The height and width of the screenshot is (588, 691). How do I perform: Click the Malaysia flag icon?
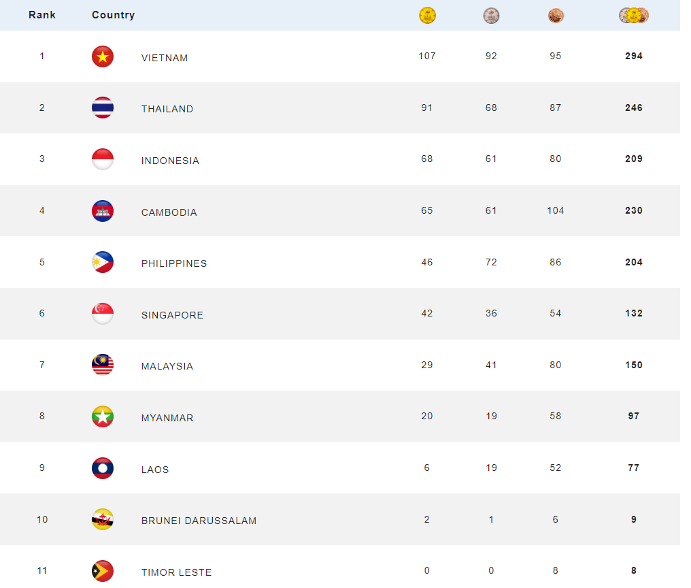103,365
